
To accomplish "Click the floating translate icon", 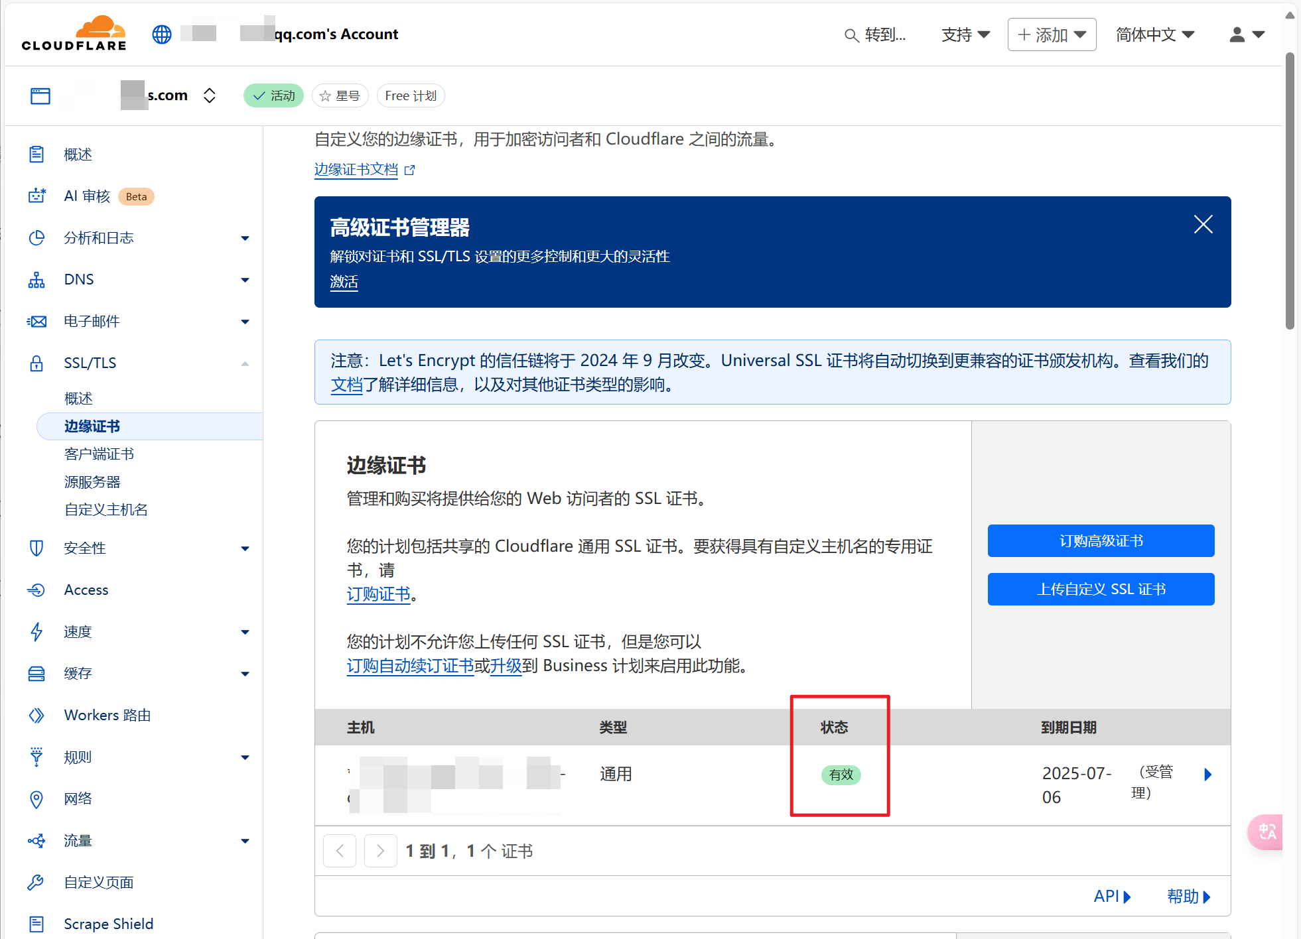I will pyautogui.click(x=1267, y=832).
